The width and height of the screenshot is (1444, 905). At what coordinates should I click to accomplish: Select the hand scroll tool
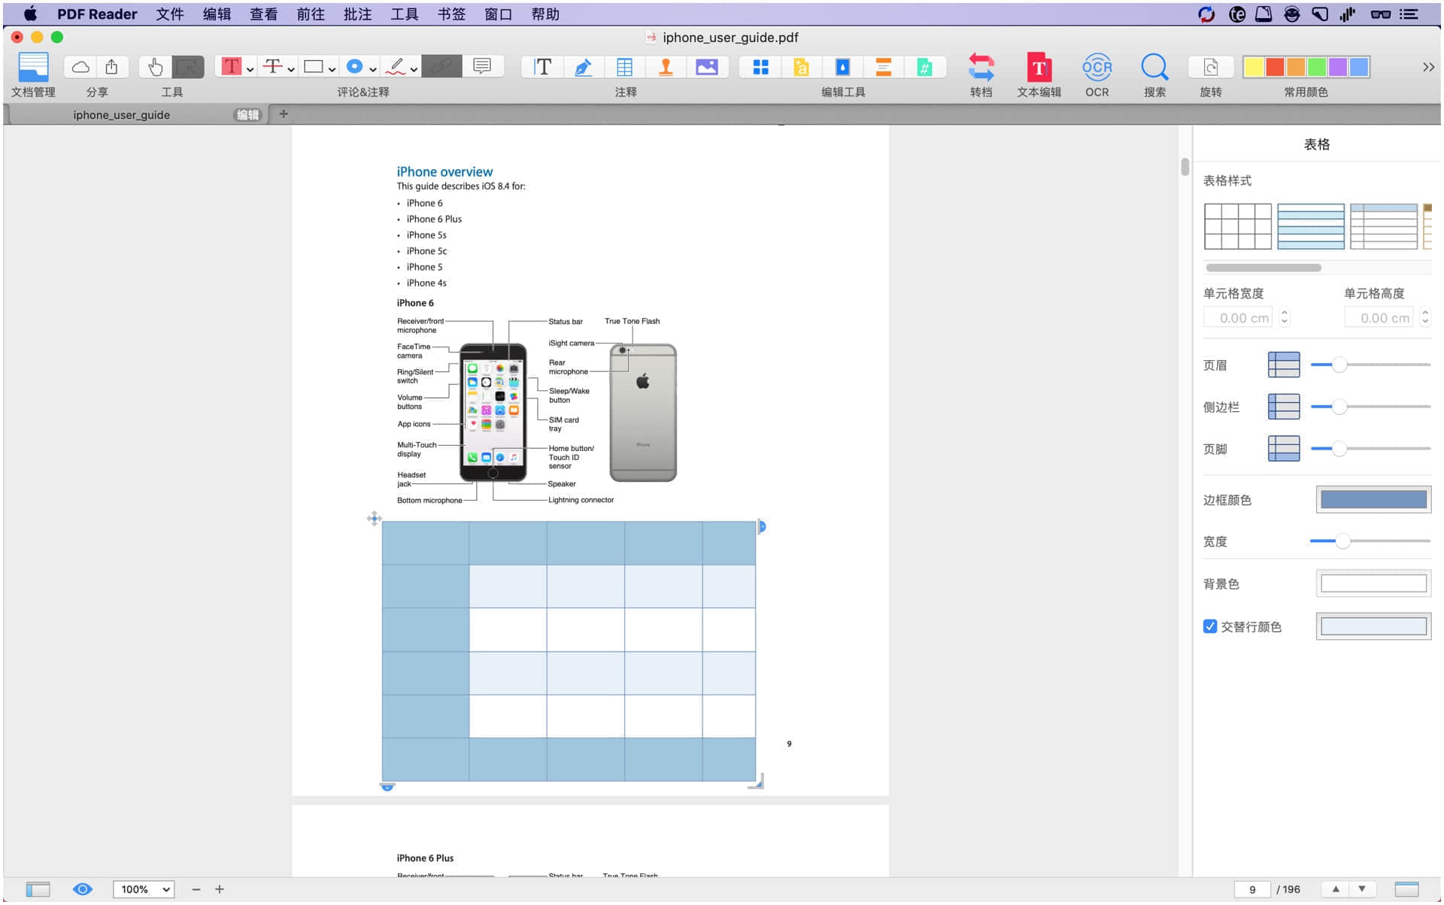click(156, 67)
